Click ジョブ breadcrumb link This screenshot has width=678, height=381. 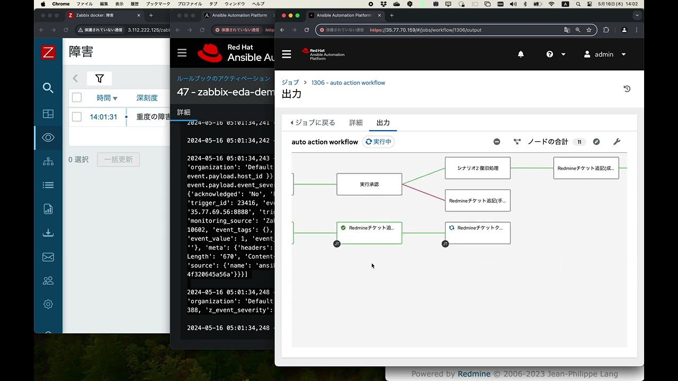tap(290, 83)
